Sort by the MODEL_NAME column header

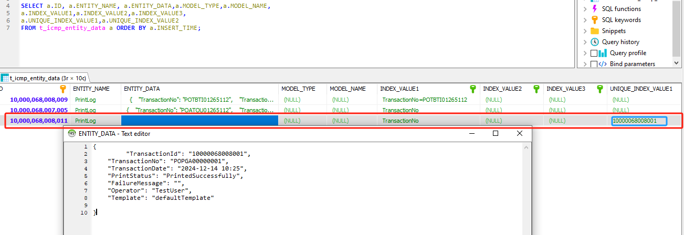click(x=352, y=89)
